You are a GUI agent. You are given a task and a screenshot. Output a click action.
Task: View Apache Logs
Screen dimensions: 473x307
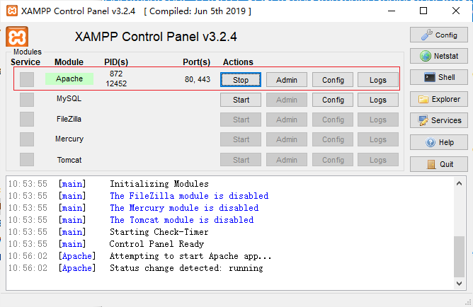pos(378,80)
